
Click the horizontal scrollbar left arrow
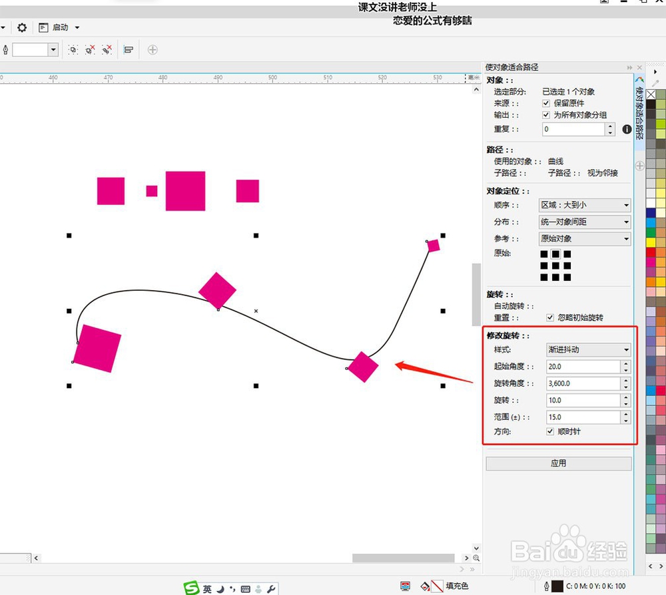pyautogui.click(x=36, y=558)
